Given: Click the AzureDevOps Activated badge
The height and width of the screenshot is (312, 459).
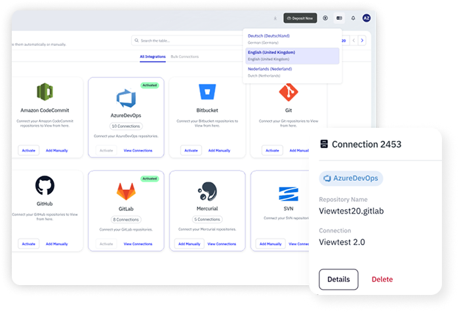Looking at the screenshot, I should point(150,85).
